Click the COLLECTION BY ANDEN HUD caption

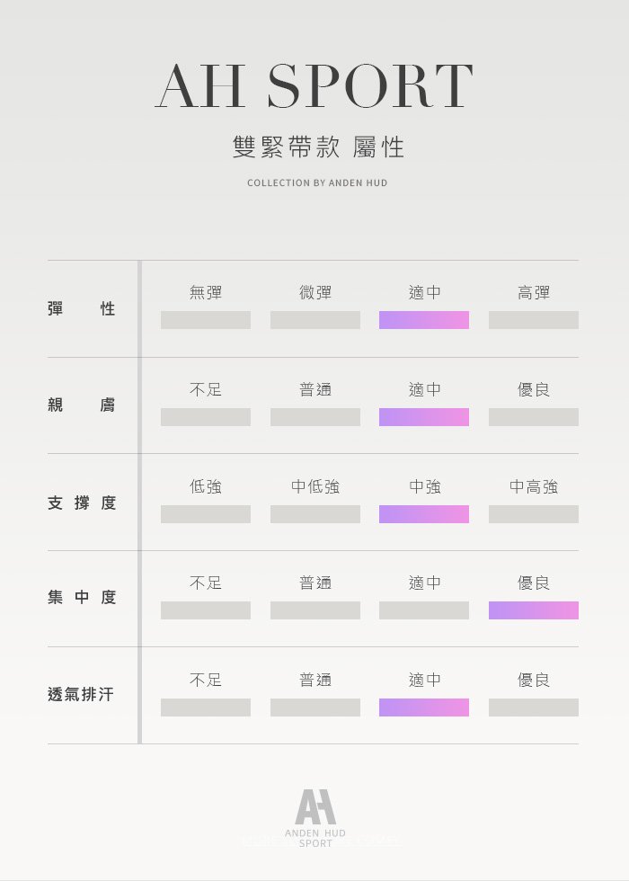[317, 183]
